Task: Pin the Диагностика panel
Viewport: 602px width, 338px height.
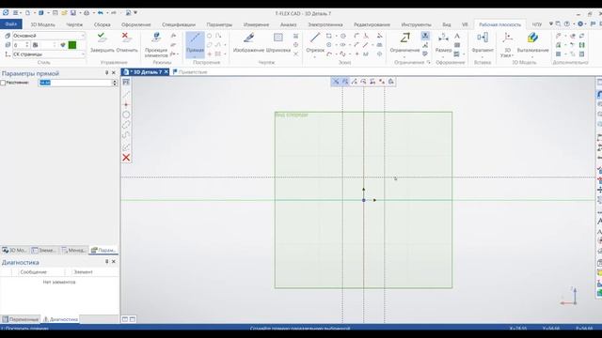Action: pyautogui.click(x=106, y=262)
